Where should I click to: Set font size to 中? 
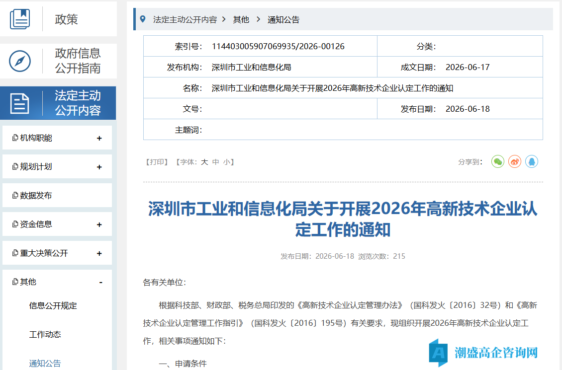tap(215, 162)
